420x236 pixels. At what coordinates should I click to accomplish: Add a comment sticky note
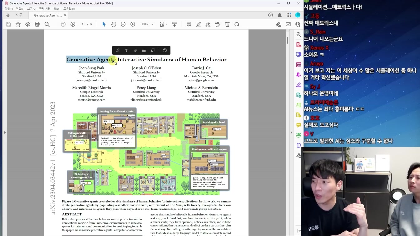tap(189, 24)
